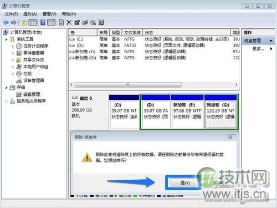Expand the 服务和应用程序 node arrow
Screen dimensions: 277x208
[7, 101]
